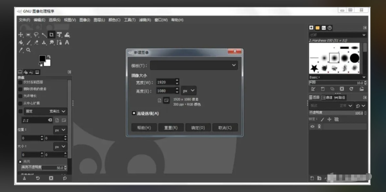The image size is (386, 192).
Task: Open the 文件(F) menu
Action: pyautogui.click(x=24, y=20)
